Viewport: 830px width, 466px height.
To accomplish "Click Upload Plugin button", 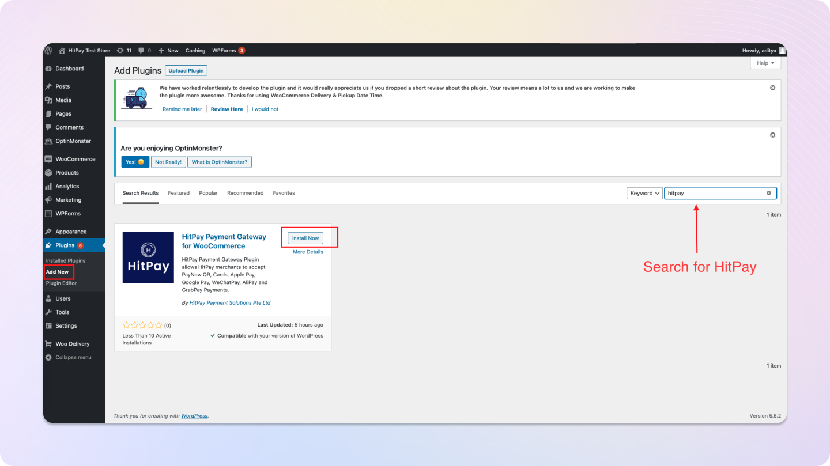I will 186,70.
